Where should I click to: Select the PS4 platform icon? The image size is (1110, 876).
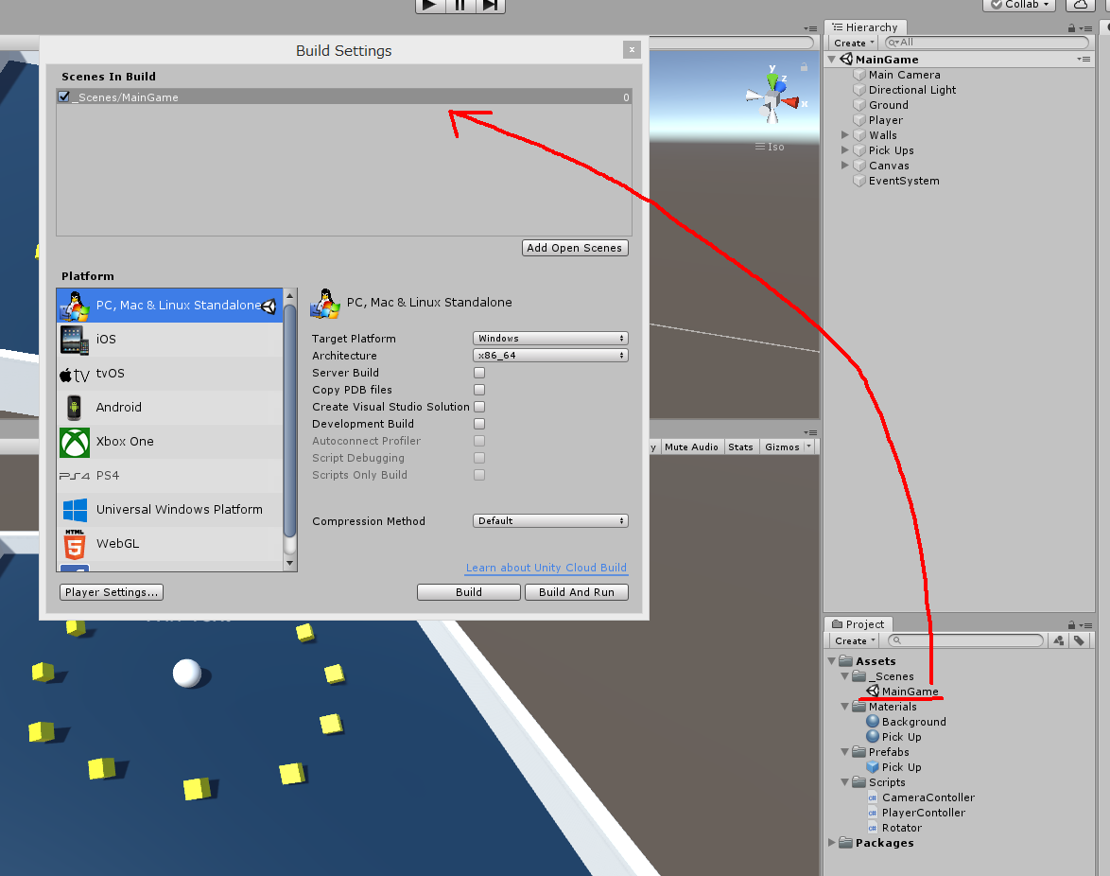pyautogui.click(x=75, y=476)
